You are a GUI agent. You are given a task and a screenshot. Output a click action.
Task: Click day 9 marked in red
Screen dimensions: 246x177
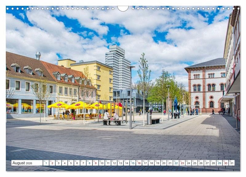pos(95,163)
